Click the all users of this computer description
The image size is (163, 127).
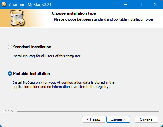pyautogui.click(x=47, y=56)
